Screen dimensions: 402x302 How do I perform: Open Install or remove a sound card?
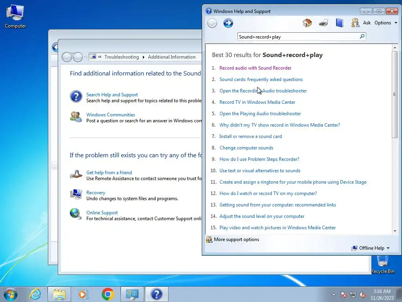250,136
